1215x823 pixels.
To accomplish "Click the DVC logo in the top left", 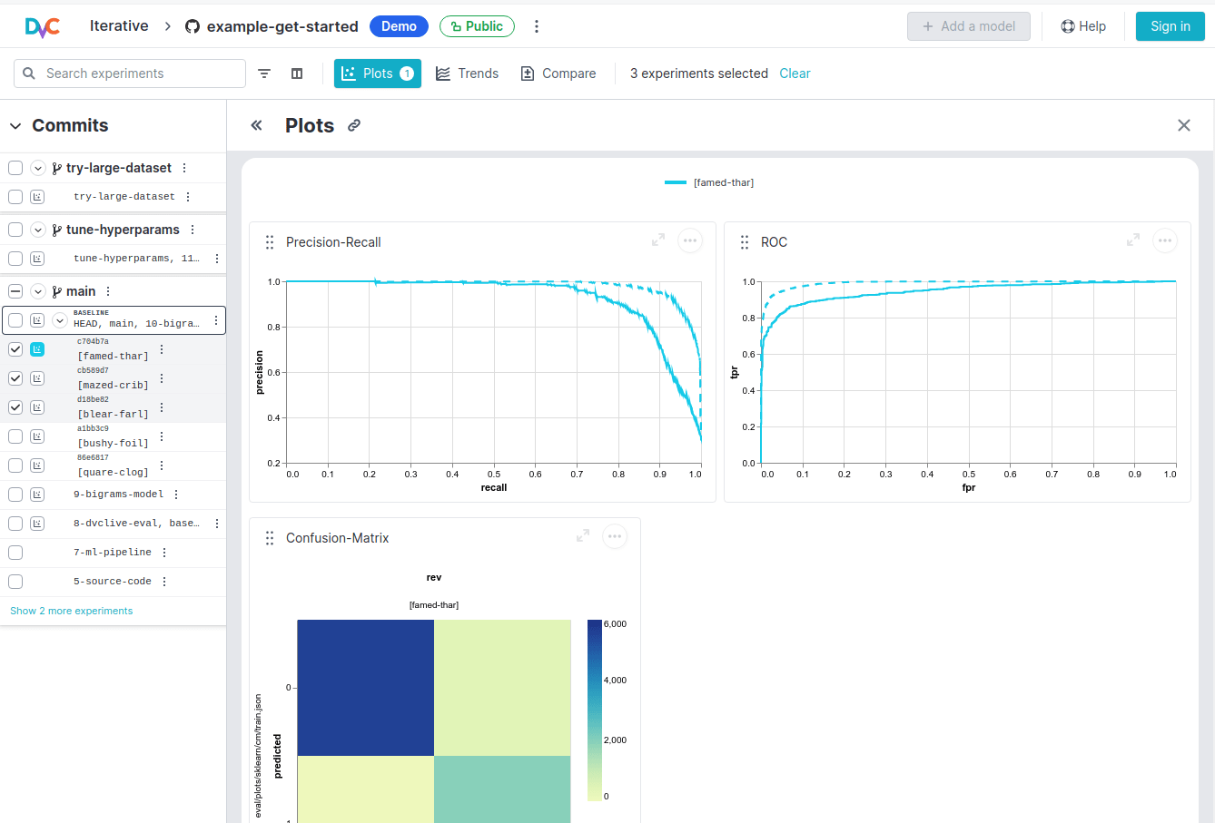I will coord(43,26).
